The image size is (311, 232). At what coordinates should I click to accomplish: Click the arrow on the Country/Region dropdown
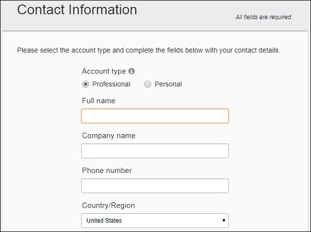tap(224, 221)
